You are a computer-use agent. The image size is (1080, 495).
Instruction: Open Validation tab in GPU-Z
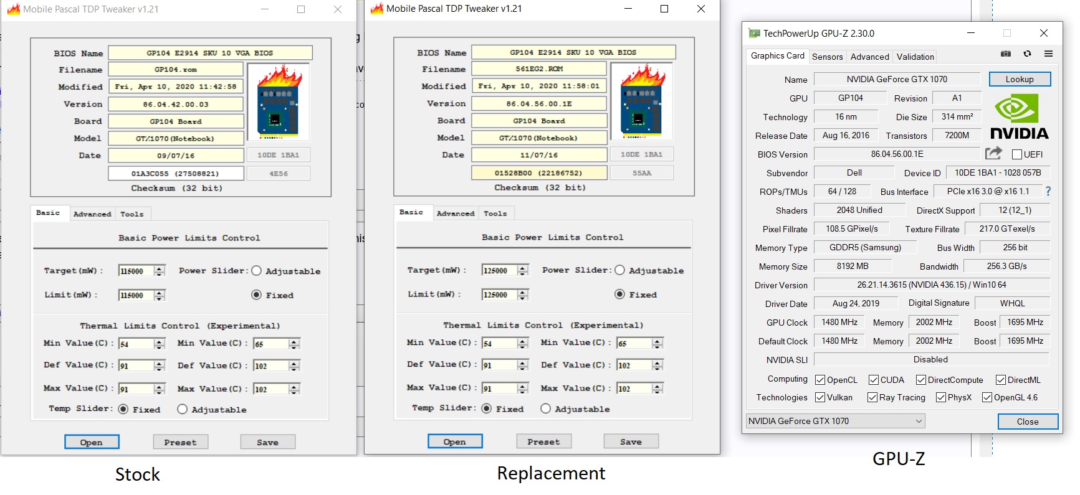(915, 57)
